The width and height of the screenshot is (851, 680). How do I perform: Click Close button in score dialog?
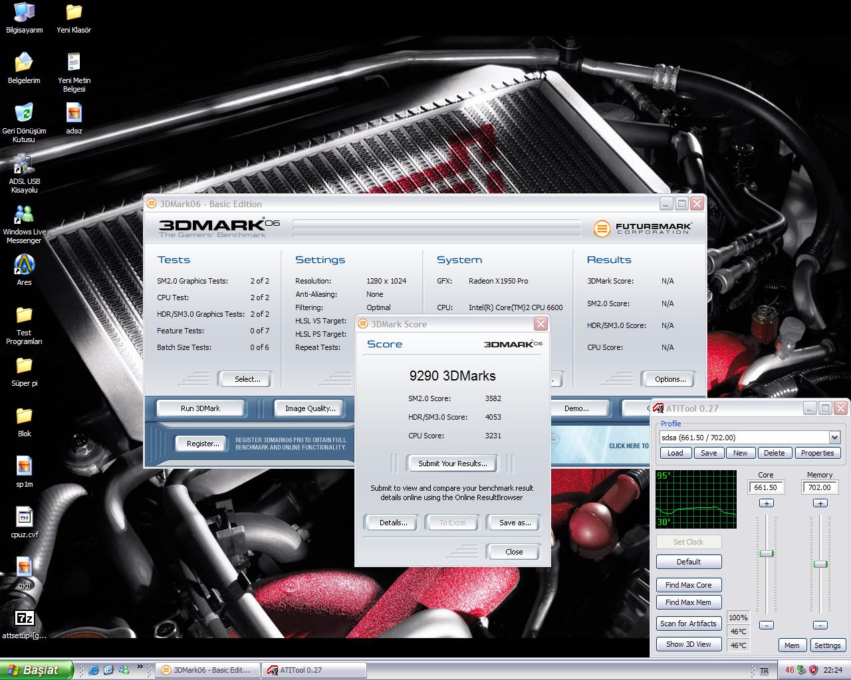click(514, 552)
